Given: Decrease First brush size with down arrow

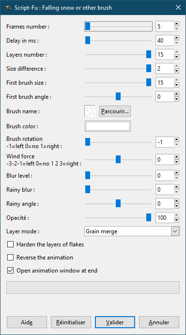Looking at the screenshot, I should point(177,85).
